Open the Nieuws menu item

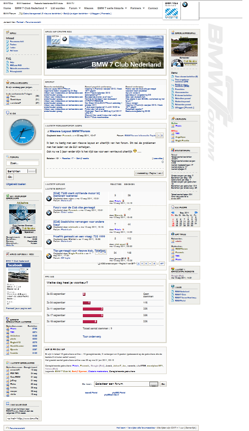pos(89,8)
